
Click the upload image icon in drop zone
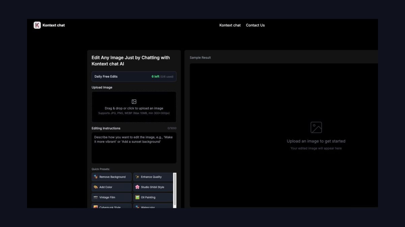[134, 102]
